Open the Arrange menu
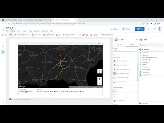The image size is (164, 123). coord(37,31)
